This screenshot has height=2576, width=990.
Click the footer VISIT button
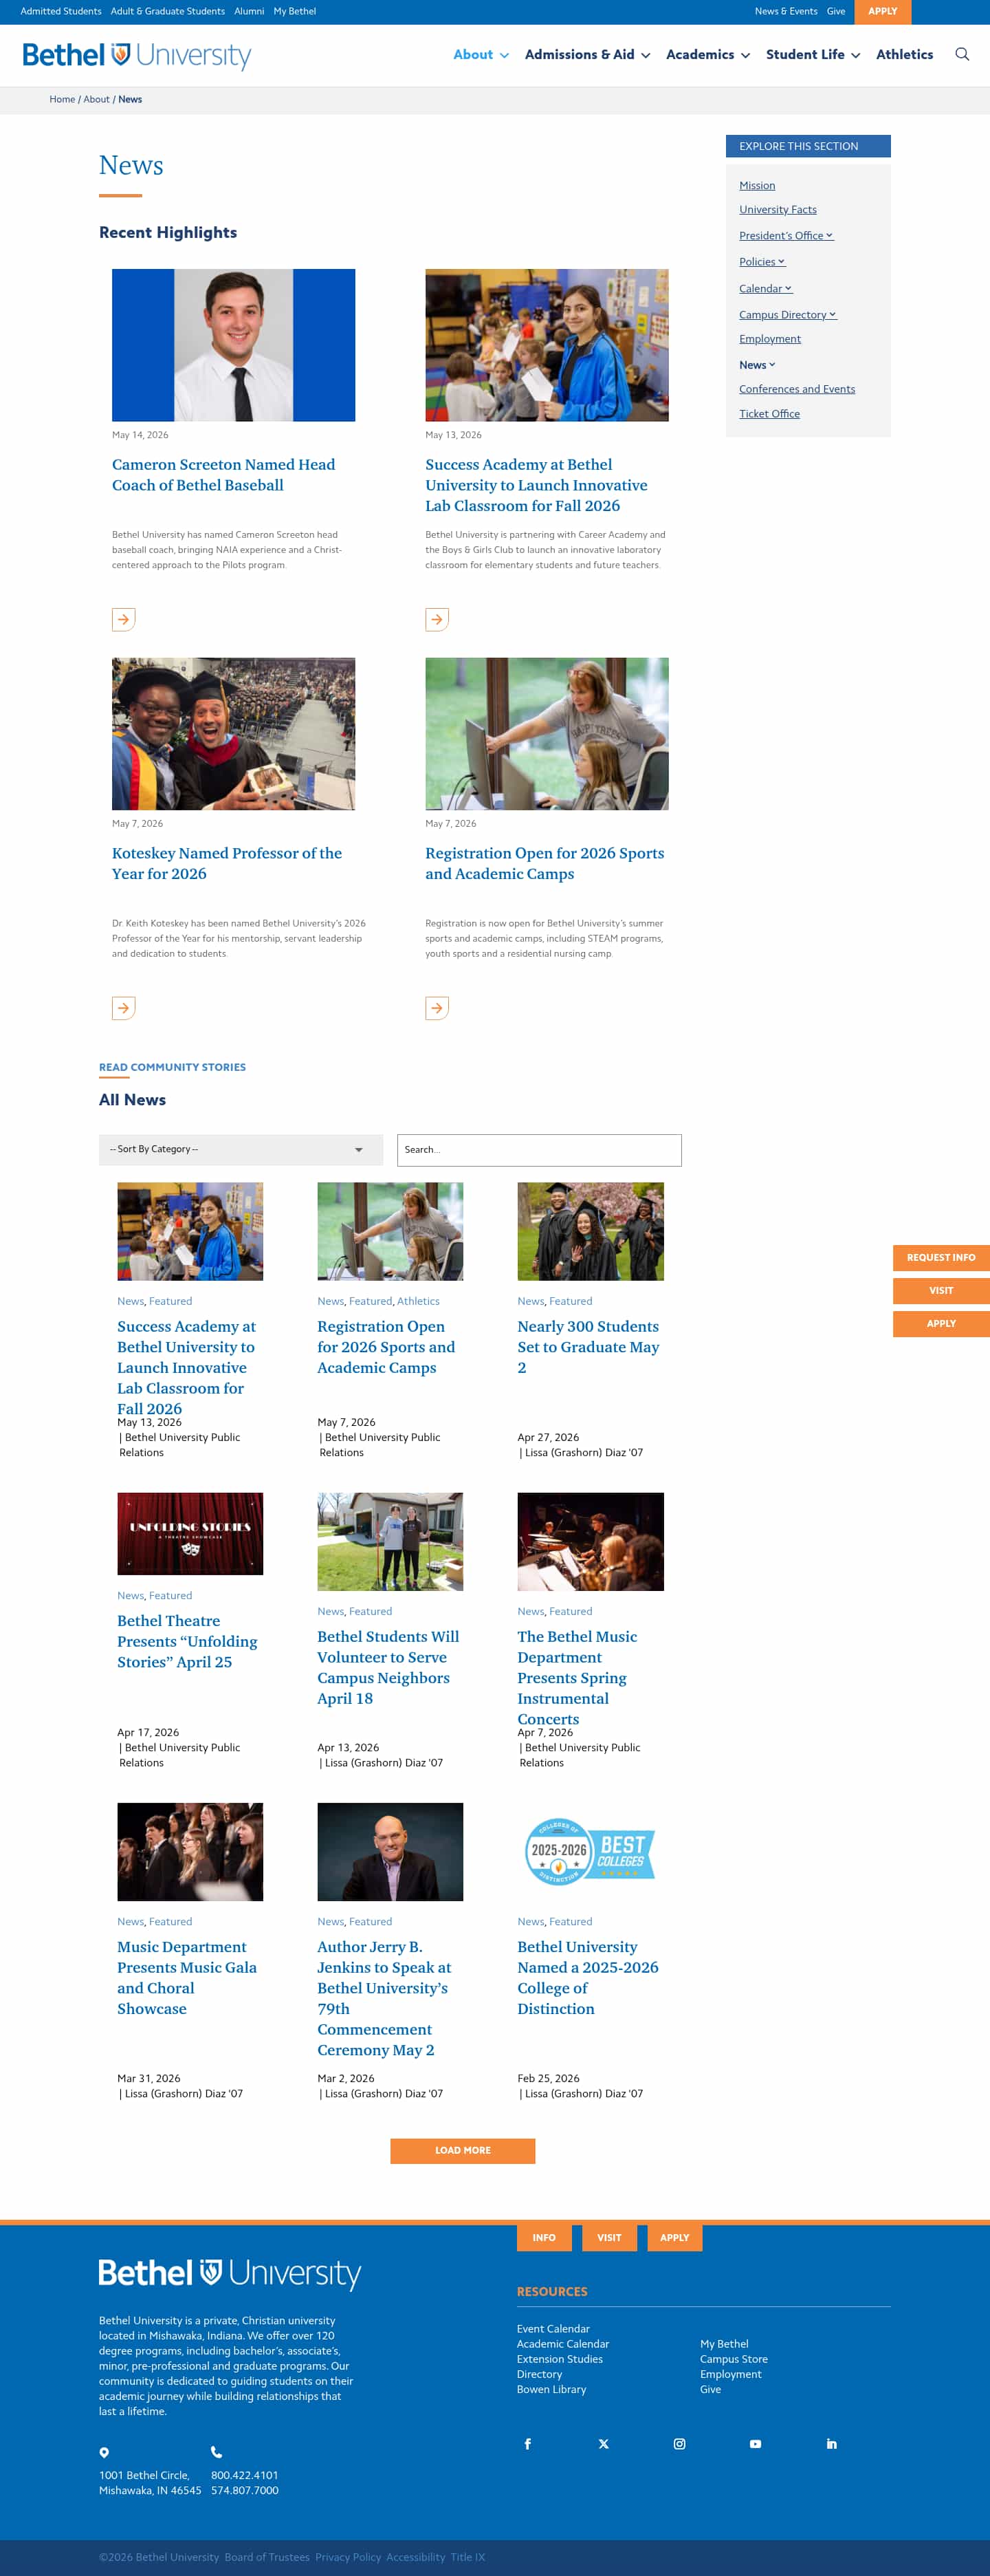pos(609,2237)
